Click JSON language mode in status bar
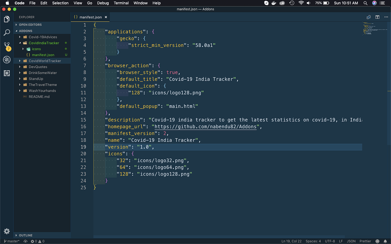Image resolution: width=391 pixels, height=244 pixels. click(351, 241)
